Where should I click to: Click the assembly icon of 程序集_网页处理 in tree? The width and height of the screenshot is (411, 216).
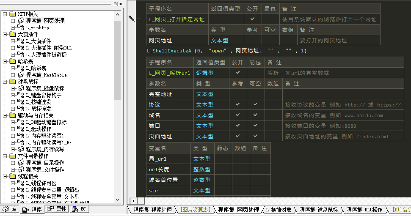point(21,20)
